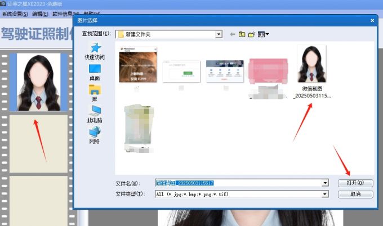Screen dimensions: 383x226
Task: Select 此电脑 in places sidebar
Action: coord(95,114)
